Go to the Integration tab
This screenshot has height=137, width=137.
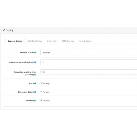tap(52, 41)
